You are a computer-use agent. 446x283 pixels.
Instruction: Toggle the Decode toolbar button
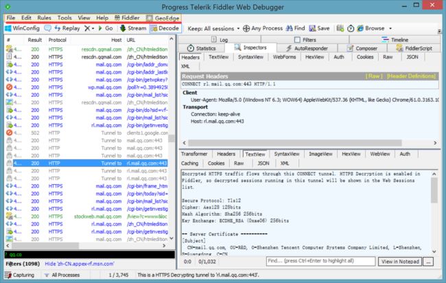pos(165,28)
